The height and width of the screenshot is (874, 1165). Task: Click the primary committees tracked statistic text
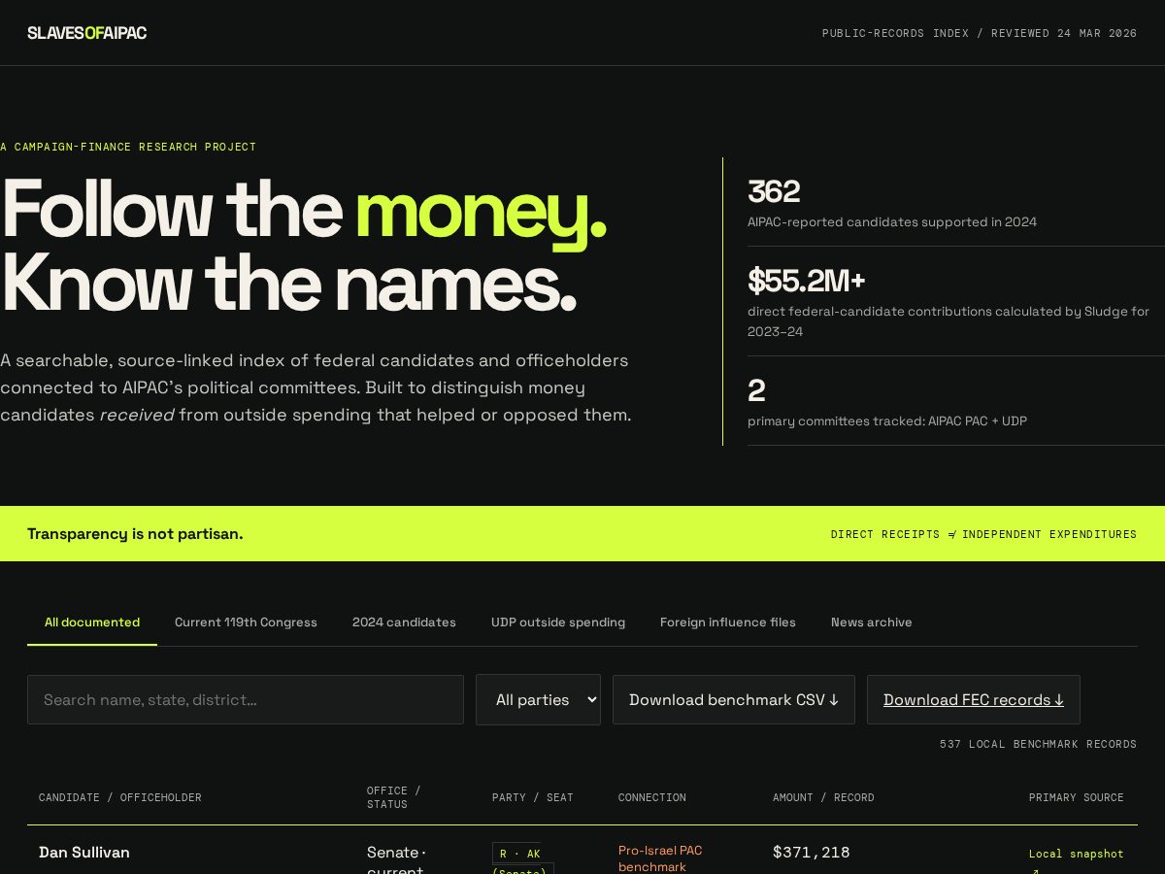[x=887, y=420]
